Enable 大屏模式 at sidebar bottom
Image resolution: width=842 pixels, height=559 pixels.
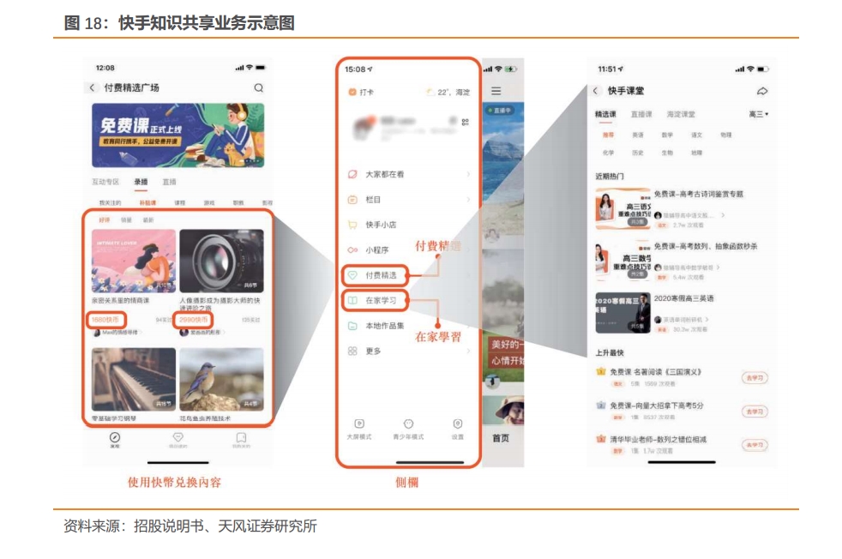click(x=359, y=430)
